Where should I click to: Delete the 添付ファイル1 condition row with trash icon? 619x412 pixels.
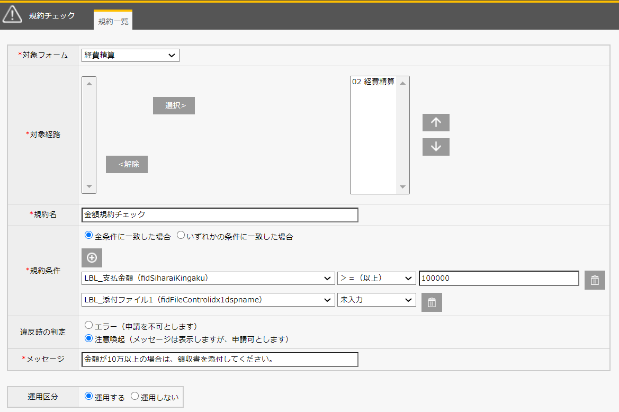click(x=432, y=302)
